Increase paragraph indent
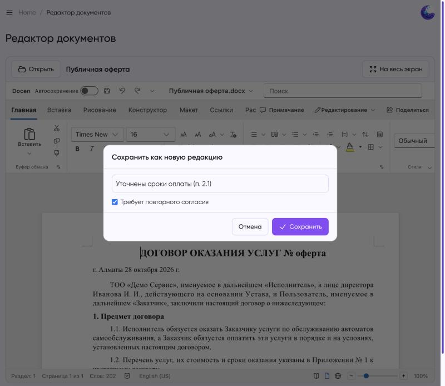Viewport: 445px width, 386px height. tap(330, 135)
